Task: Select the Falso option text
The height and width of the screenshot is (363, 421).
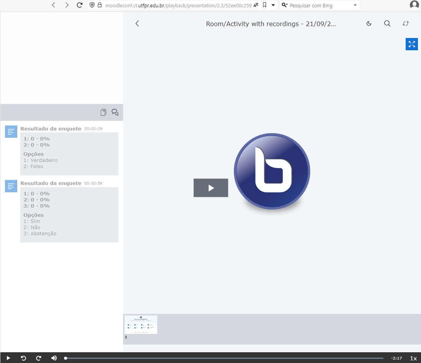Action: coord(37,166)
